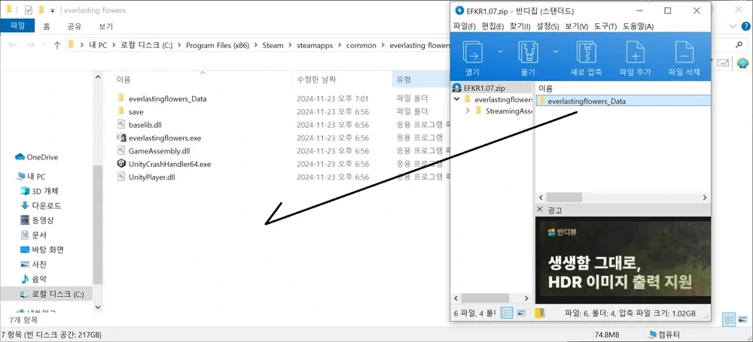Open 사진 in the navigation pane

pyautogui.click(x=33, y=265)
